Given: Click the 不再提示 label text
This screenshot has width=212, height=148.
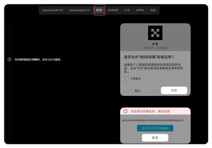Looking at the screenshot, I should point(136,79).
